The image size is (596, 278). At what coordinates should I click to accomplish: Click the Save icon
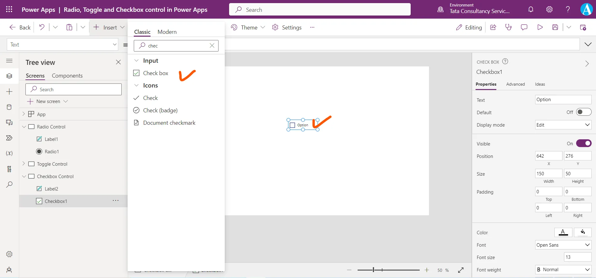tap(555, 27)
